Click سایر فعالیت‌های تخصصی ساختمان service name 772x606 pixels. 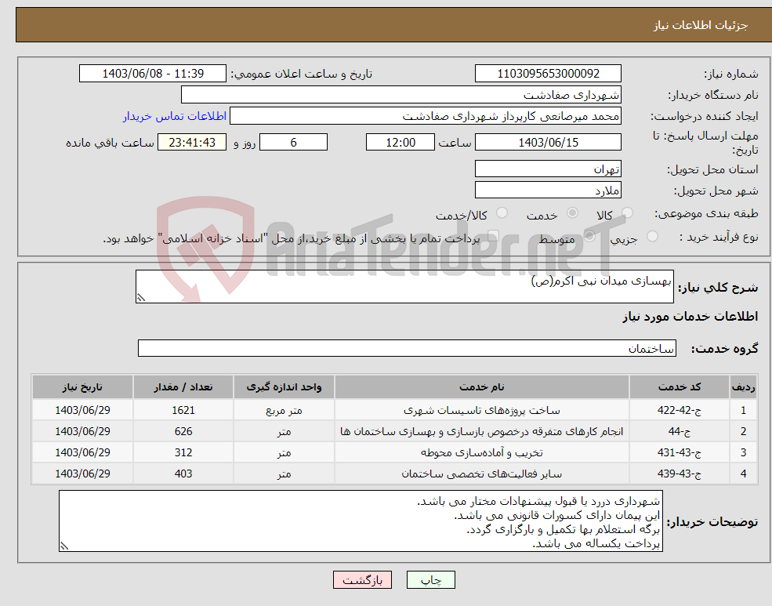[481, 474]
